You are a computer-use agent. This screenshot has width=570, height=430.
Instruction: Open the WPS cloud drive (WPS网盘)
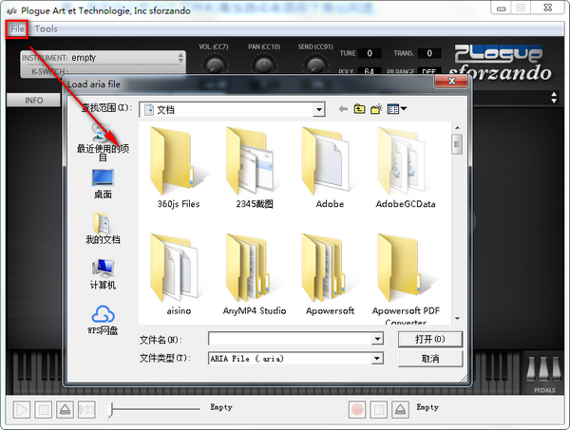click(x=103, y=320)
